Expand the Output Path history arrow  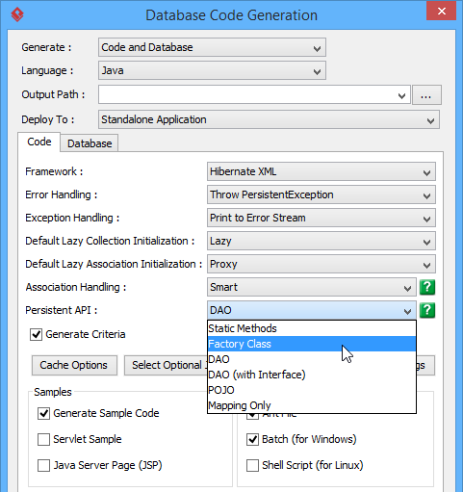coord(401,95)
